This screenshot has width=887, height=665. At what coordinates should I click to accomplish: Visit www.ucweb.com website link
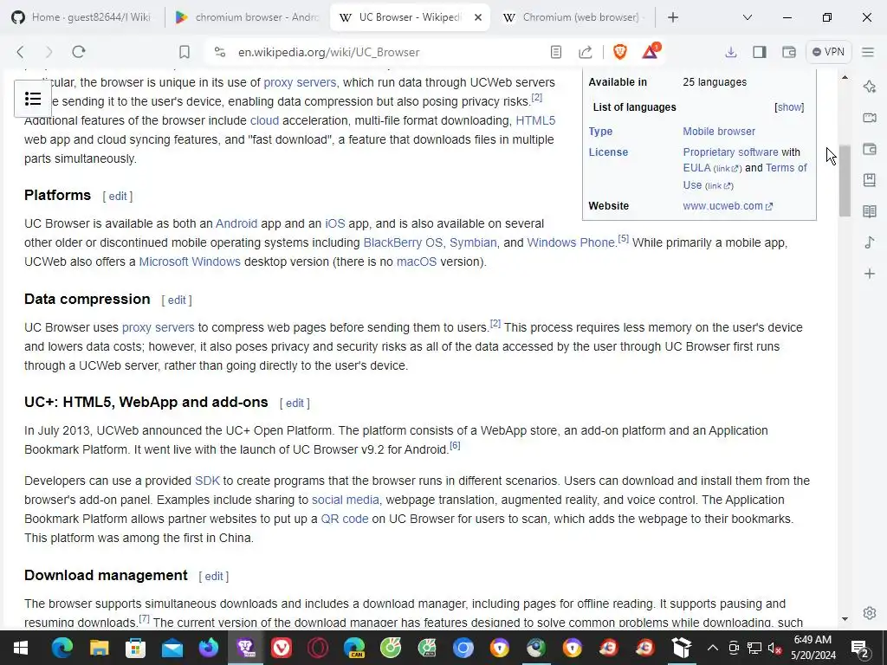pos(728,206)
